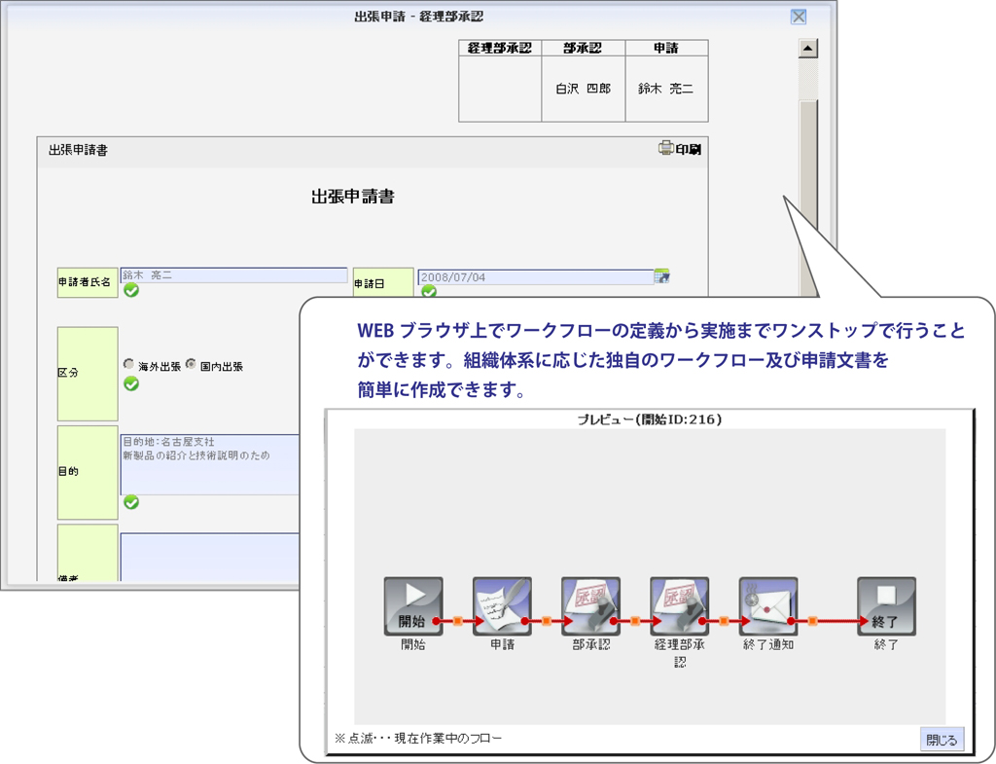The width and height of the screenshot is (996, 764).
Task: Click the 申請 column header
Action: (666, 48)
